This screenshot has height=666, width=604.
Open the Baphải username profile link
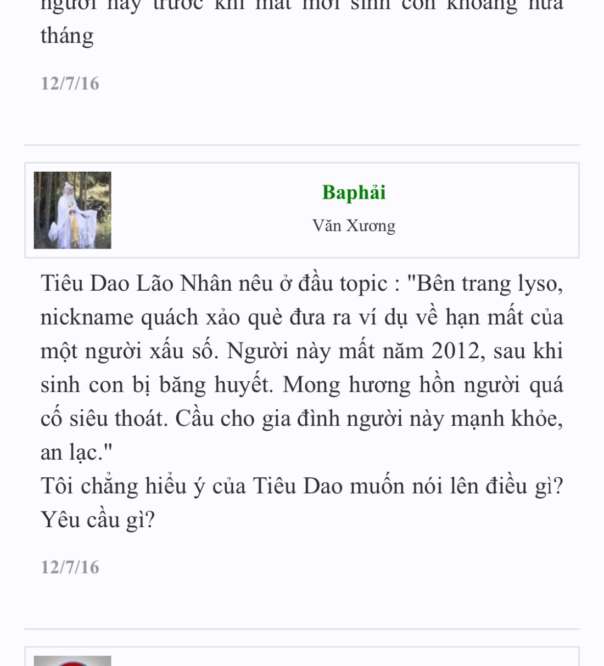pos(354,193)
